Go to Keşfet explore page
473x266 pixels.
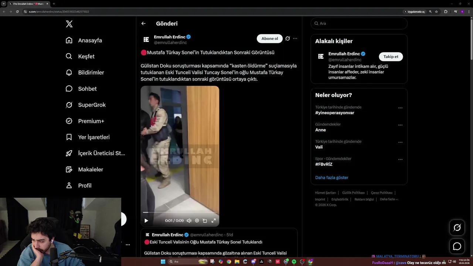click(x=80, y=57)
